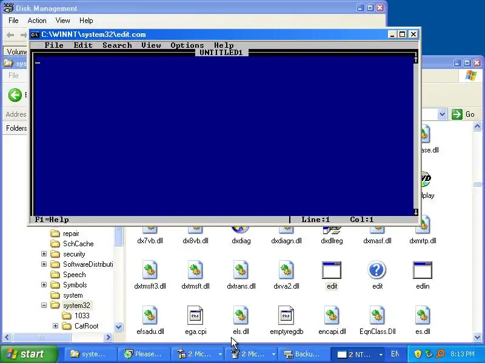
Task: Select the dxmasf.dll file
Action: pyautogui.click(x=377, y=241)
